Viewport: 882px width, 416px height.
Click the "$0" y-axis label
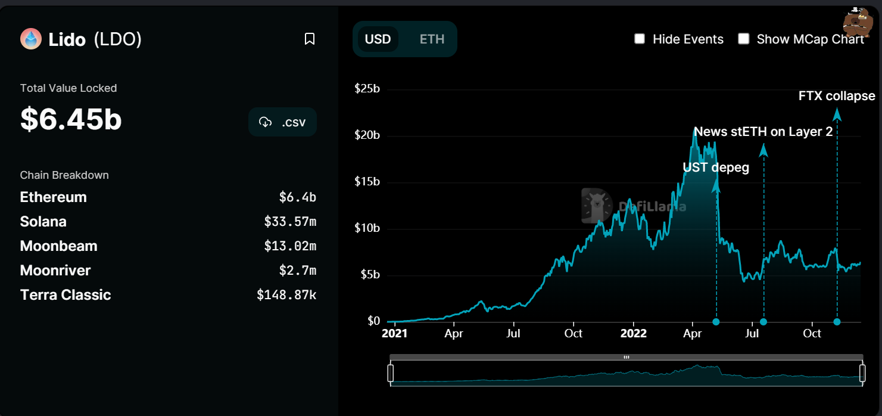374,321
